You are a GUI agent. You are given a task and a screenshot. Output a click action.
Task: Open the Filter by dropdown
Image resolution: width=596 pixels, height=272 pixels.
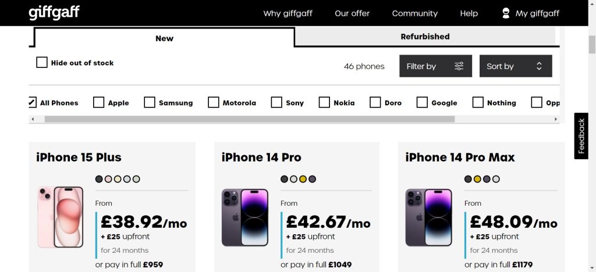click(435, 66)
